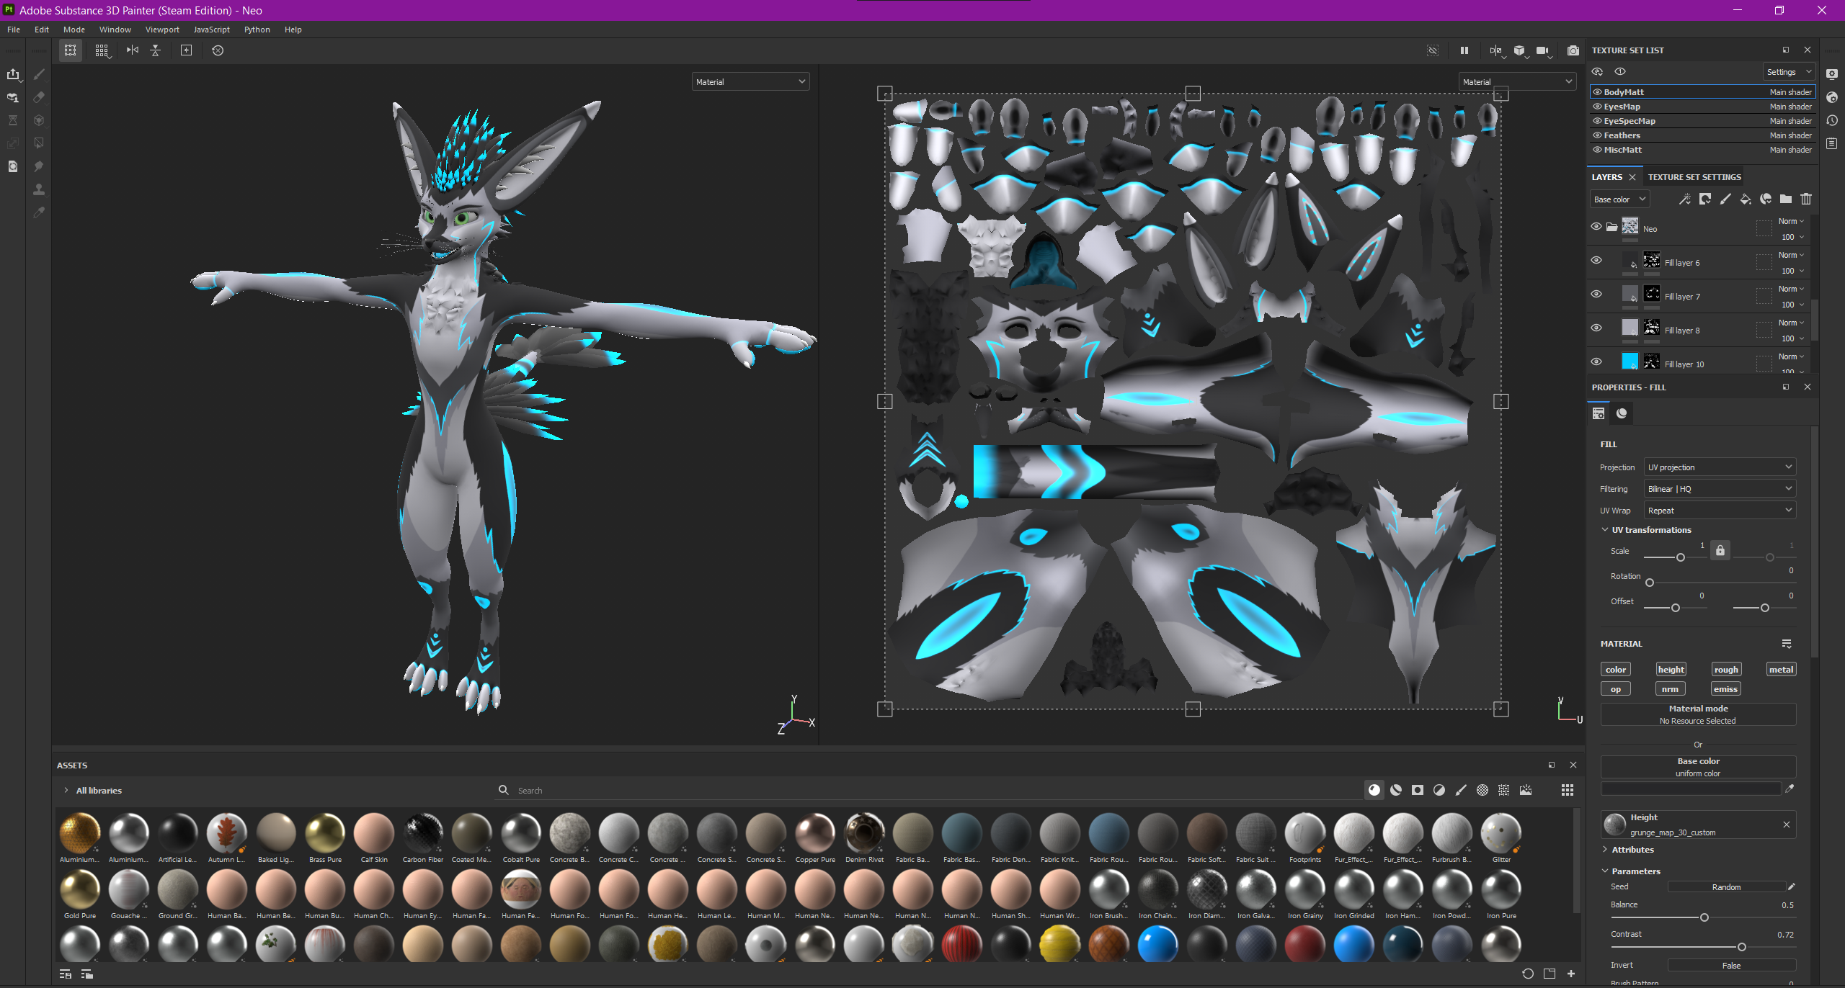Open Display settings icon in right dock

(x=1832, y=73)
